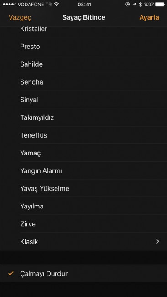Image resolution: width=167 pixels, height=297 pixels.
Task: Tap the orientation lock status icon
Action: click(128, 5)
